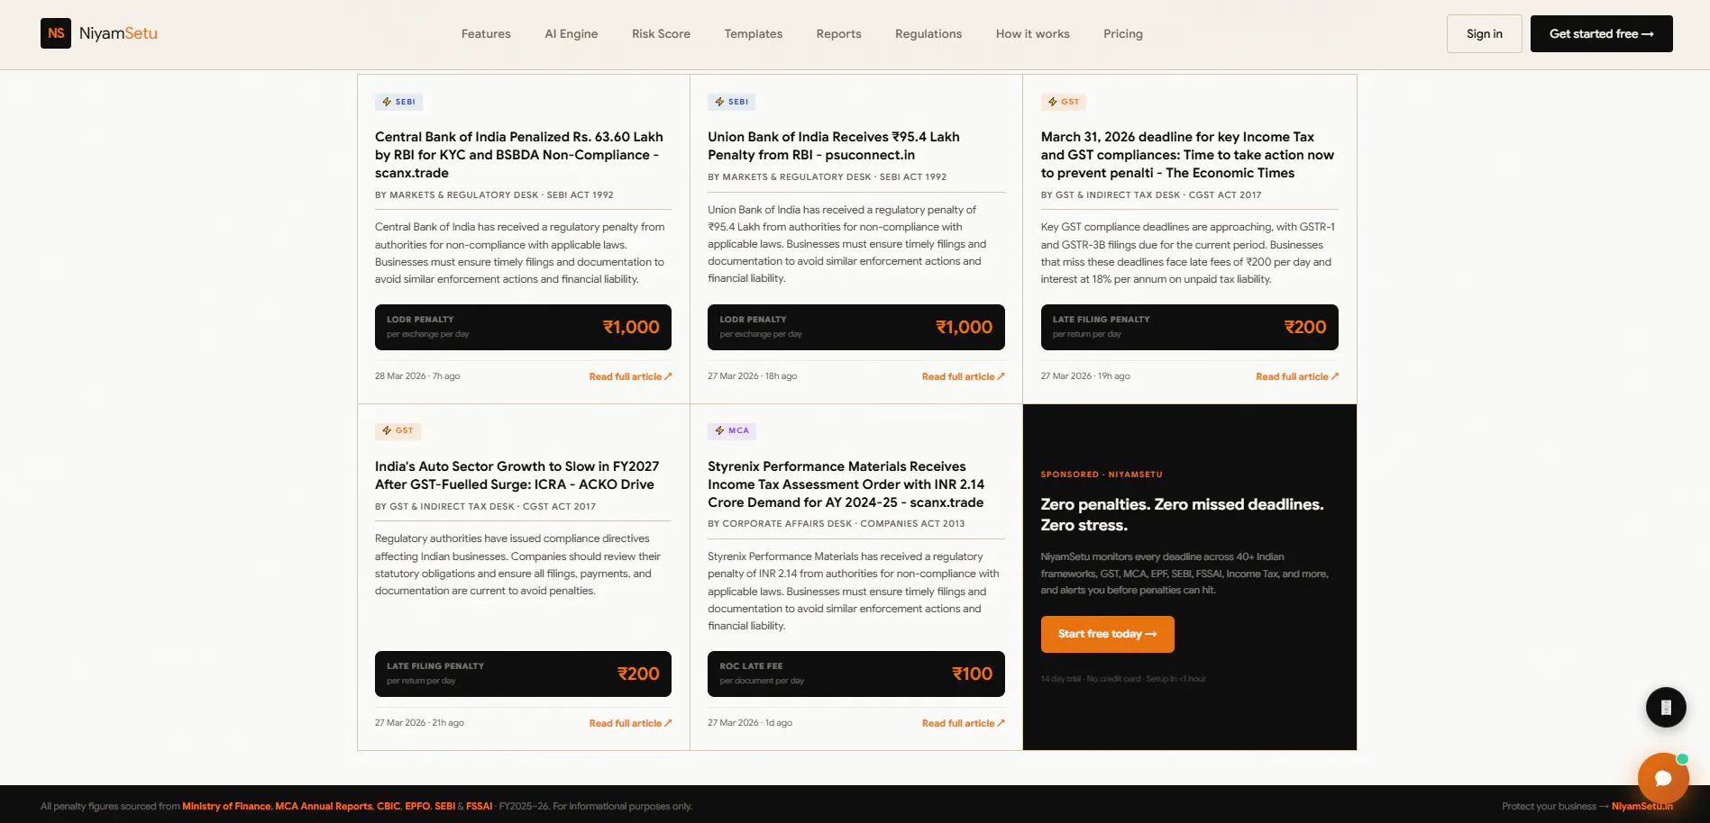Click 'SPONSORED · NIYAMSETU' label

click(1102, 475)
